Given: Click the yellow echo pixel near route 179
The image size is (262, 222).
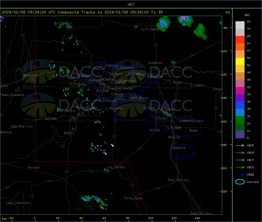Looking at the screenshot, I should 113,146.
